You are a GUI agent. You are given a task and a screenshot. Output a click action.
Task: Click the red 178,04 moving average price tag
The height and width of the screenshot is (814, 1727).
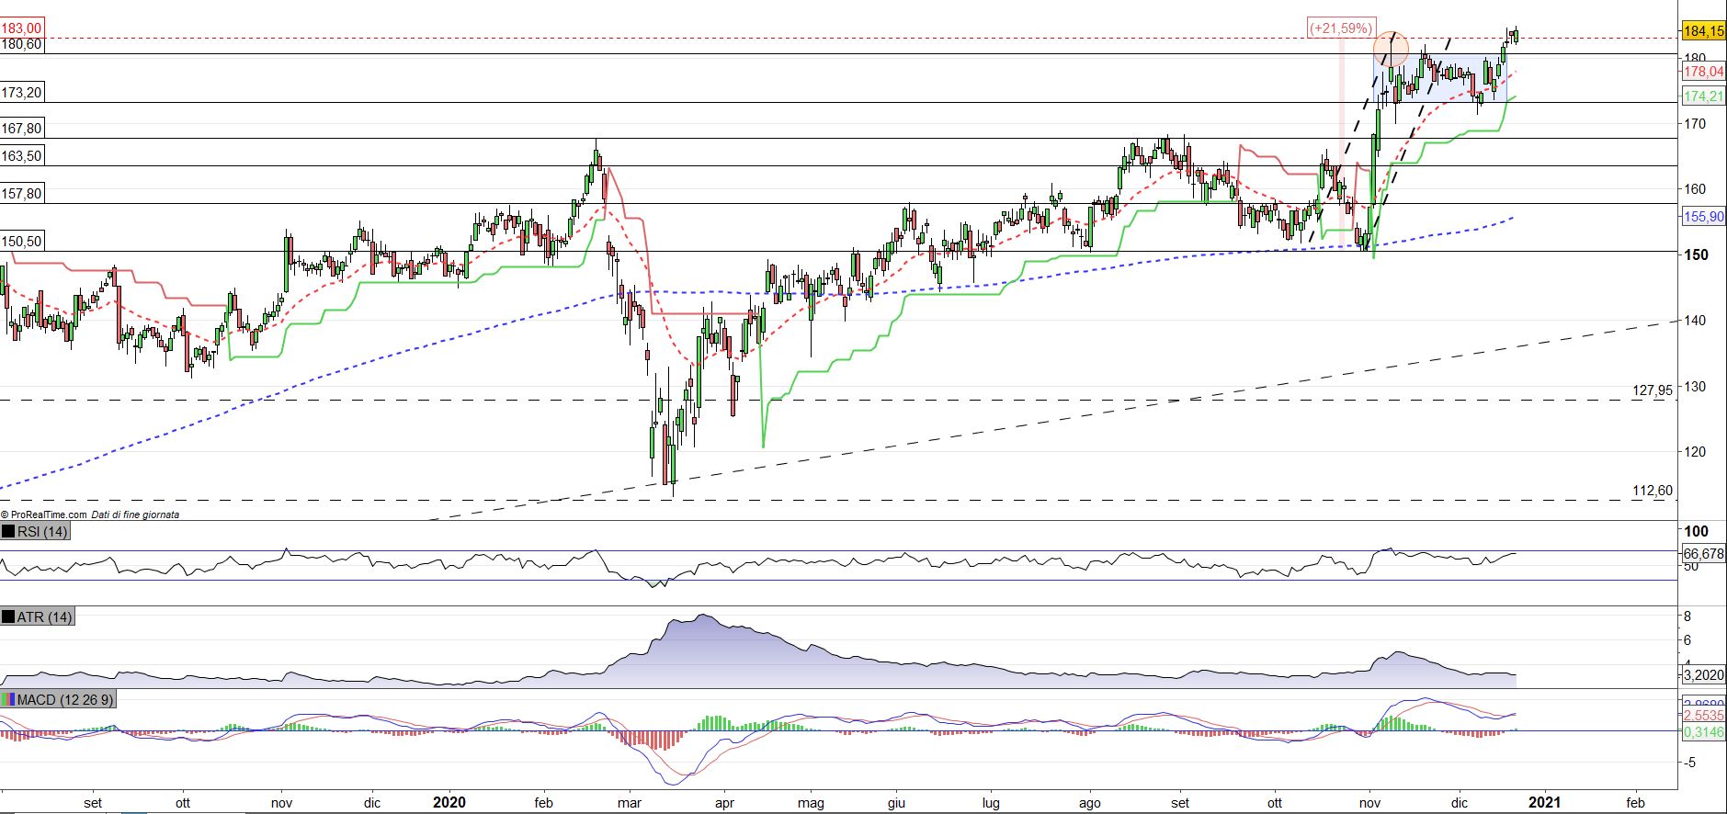1703,72
